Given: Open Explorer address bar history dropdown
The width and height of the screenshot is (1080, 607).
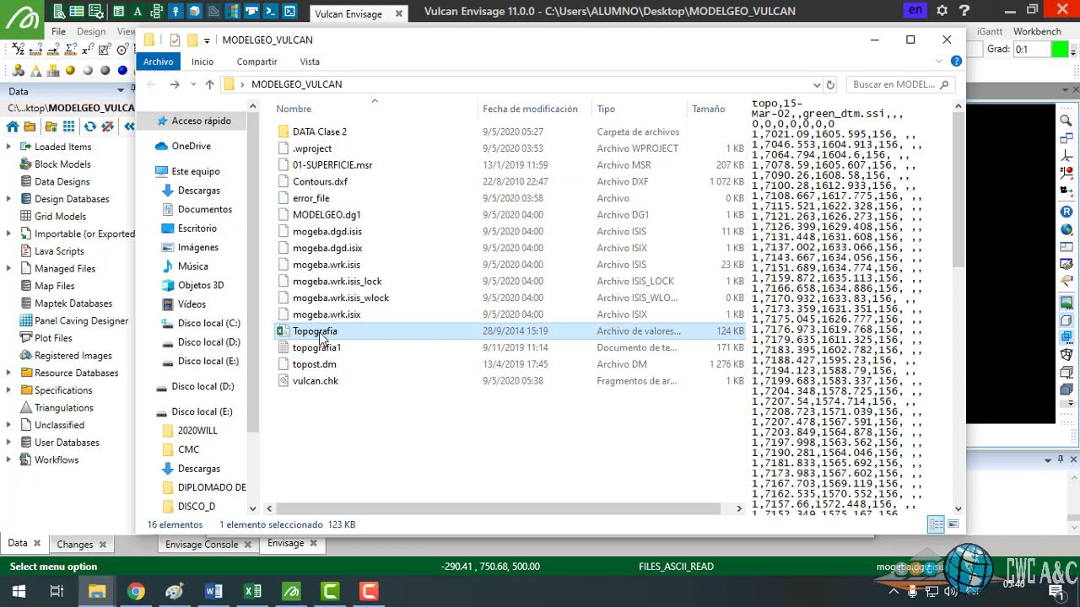Looking at the screenshot, I should click(x=816, y=84).
